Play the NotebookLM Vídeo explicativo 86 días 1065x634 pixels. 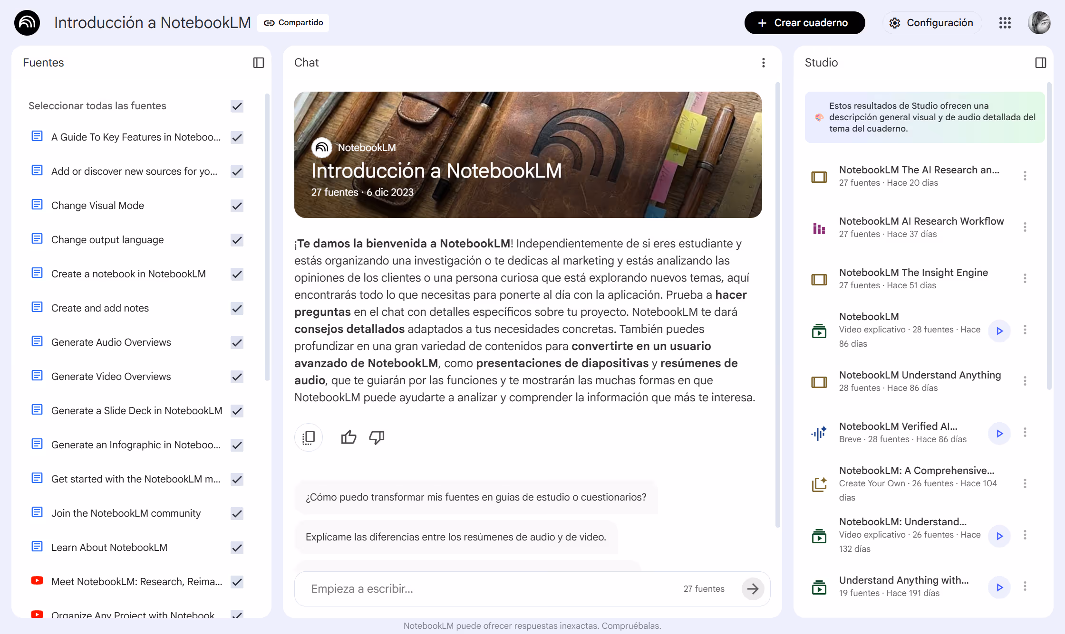click(999, 331)
